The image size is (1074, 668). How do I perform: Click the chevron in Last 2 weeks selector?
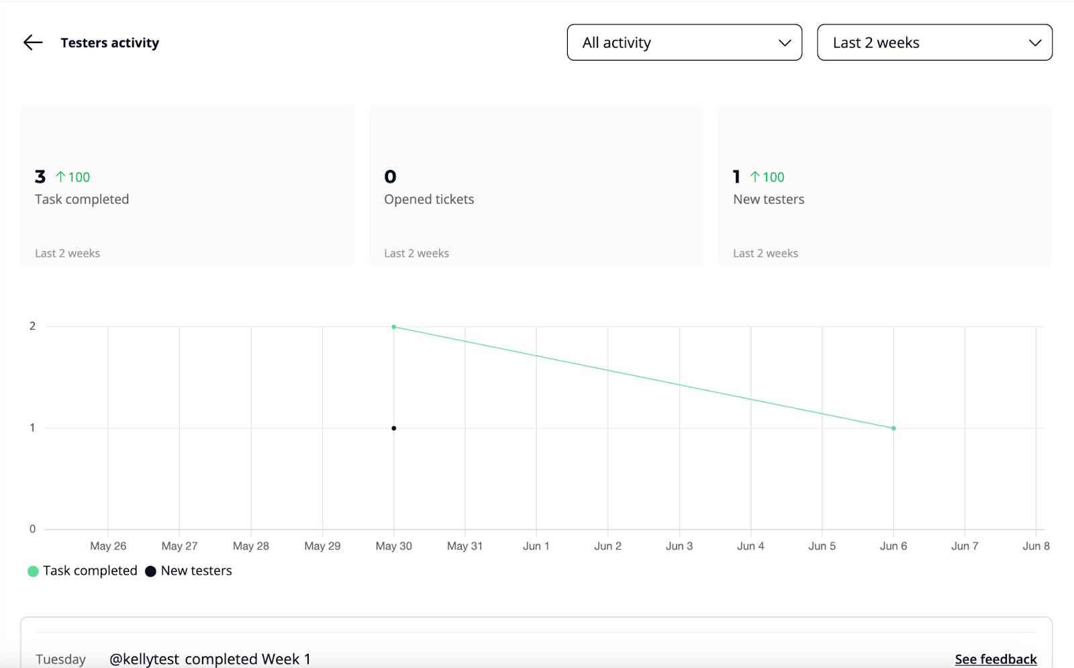tap(1034, 43)
